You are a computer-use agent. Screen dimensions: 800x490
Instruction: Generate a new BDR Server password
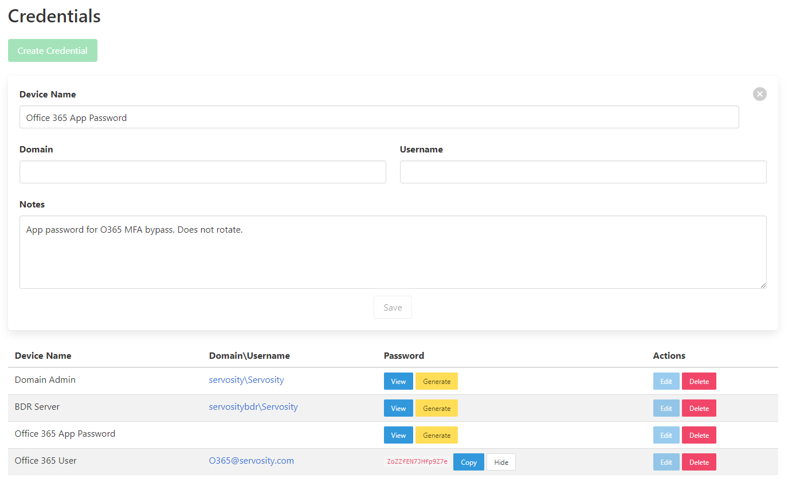click(437, 409)
